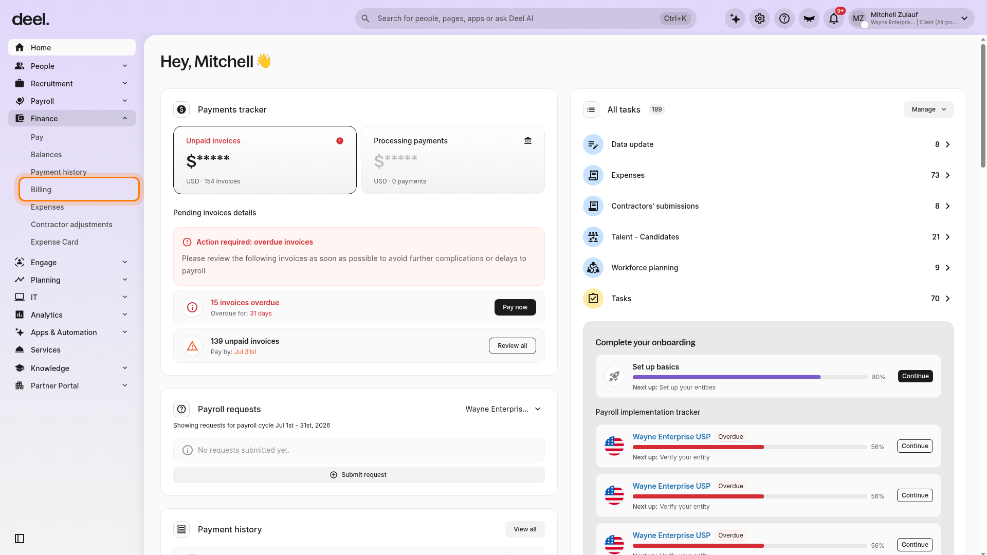The image size is (987, 555).
Task: Click the search input field
Action: [x=525, y=18]
